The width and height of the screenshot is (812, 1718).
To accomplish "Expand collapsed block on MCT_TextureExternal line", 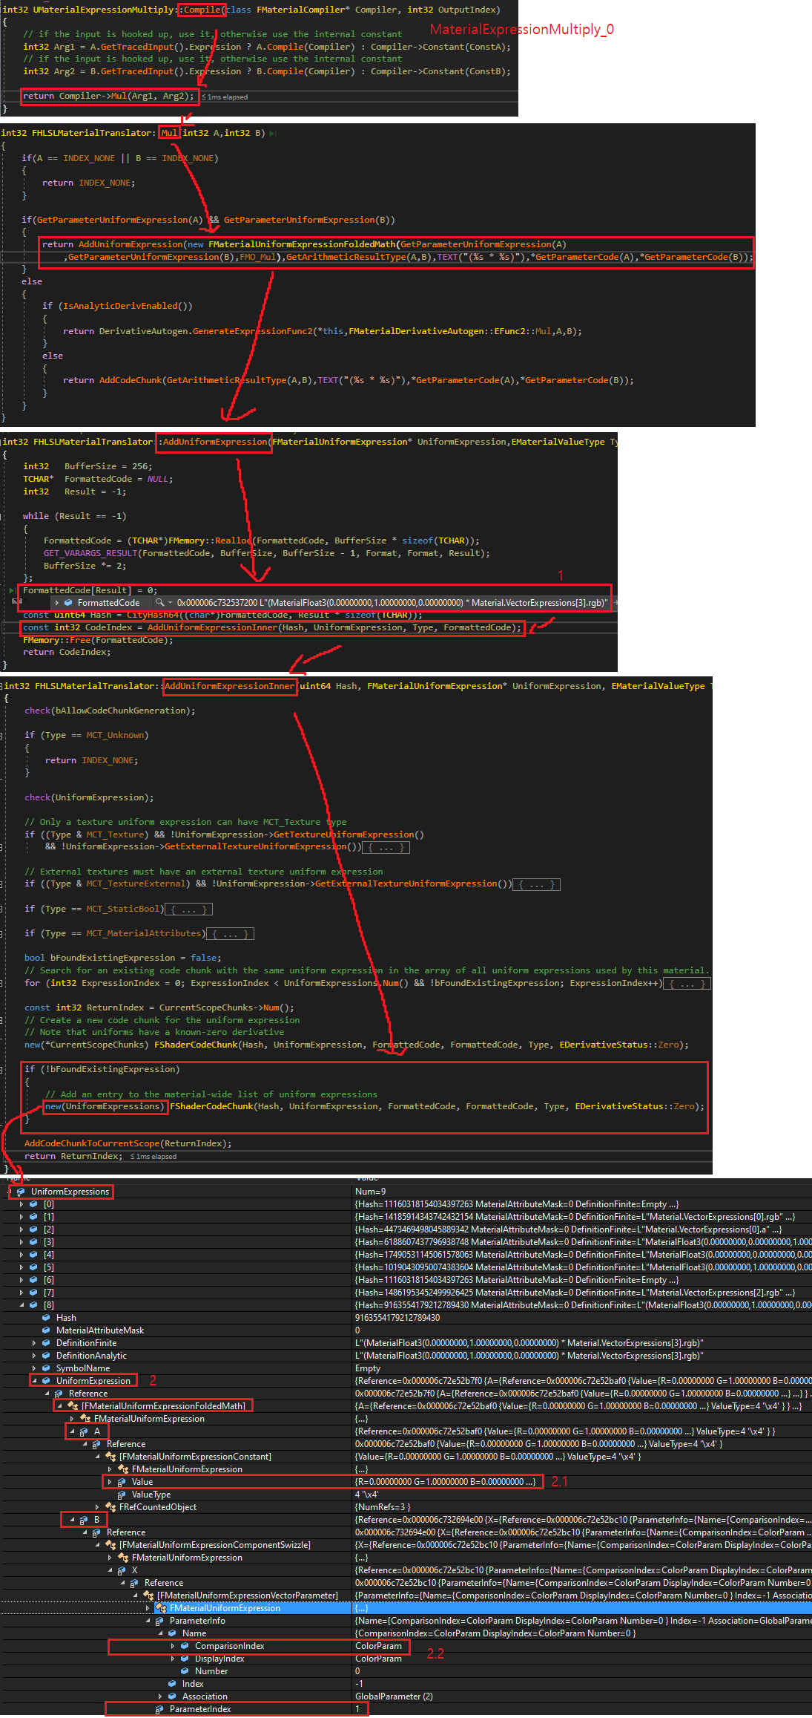I will pos(536,884).
